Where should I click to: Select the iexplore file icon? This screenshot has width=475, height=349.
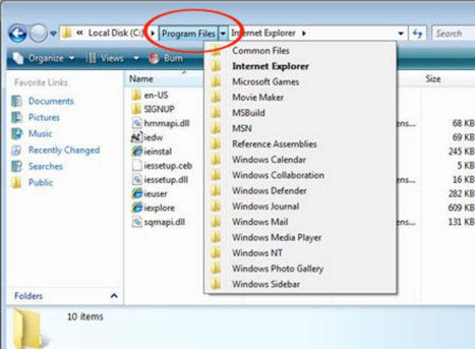coord(137,208)
